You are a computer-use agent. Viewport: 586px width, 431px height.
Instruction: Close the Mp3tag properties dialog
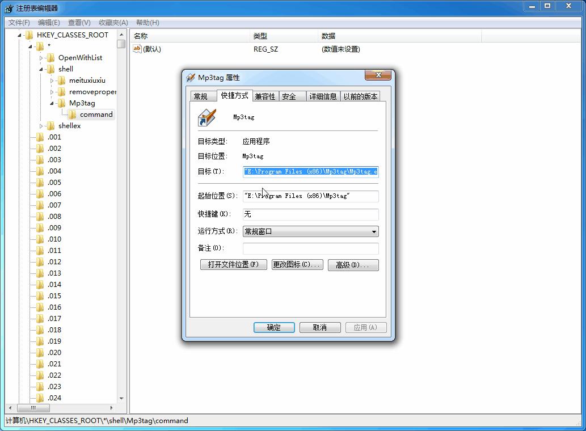click(378, 75)
